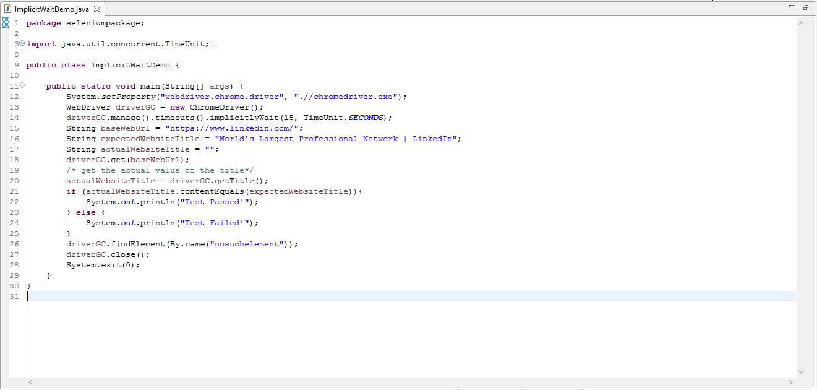Select the ImplicitWaitDemo.java editor tab
Image resolution: width=817 pixels, height=390 pixels.
point(53,9)
